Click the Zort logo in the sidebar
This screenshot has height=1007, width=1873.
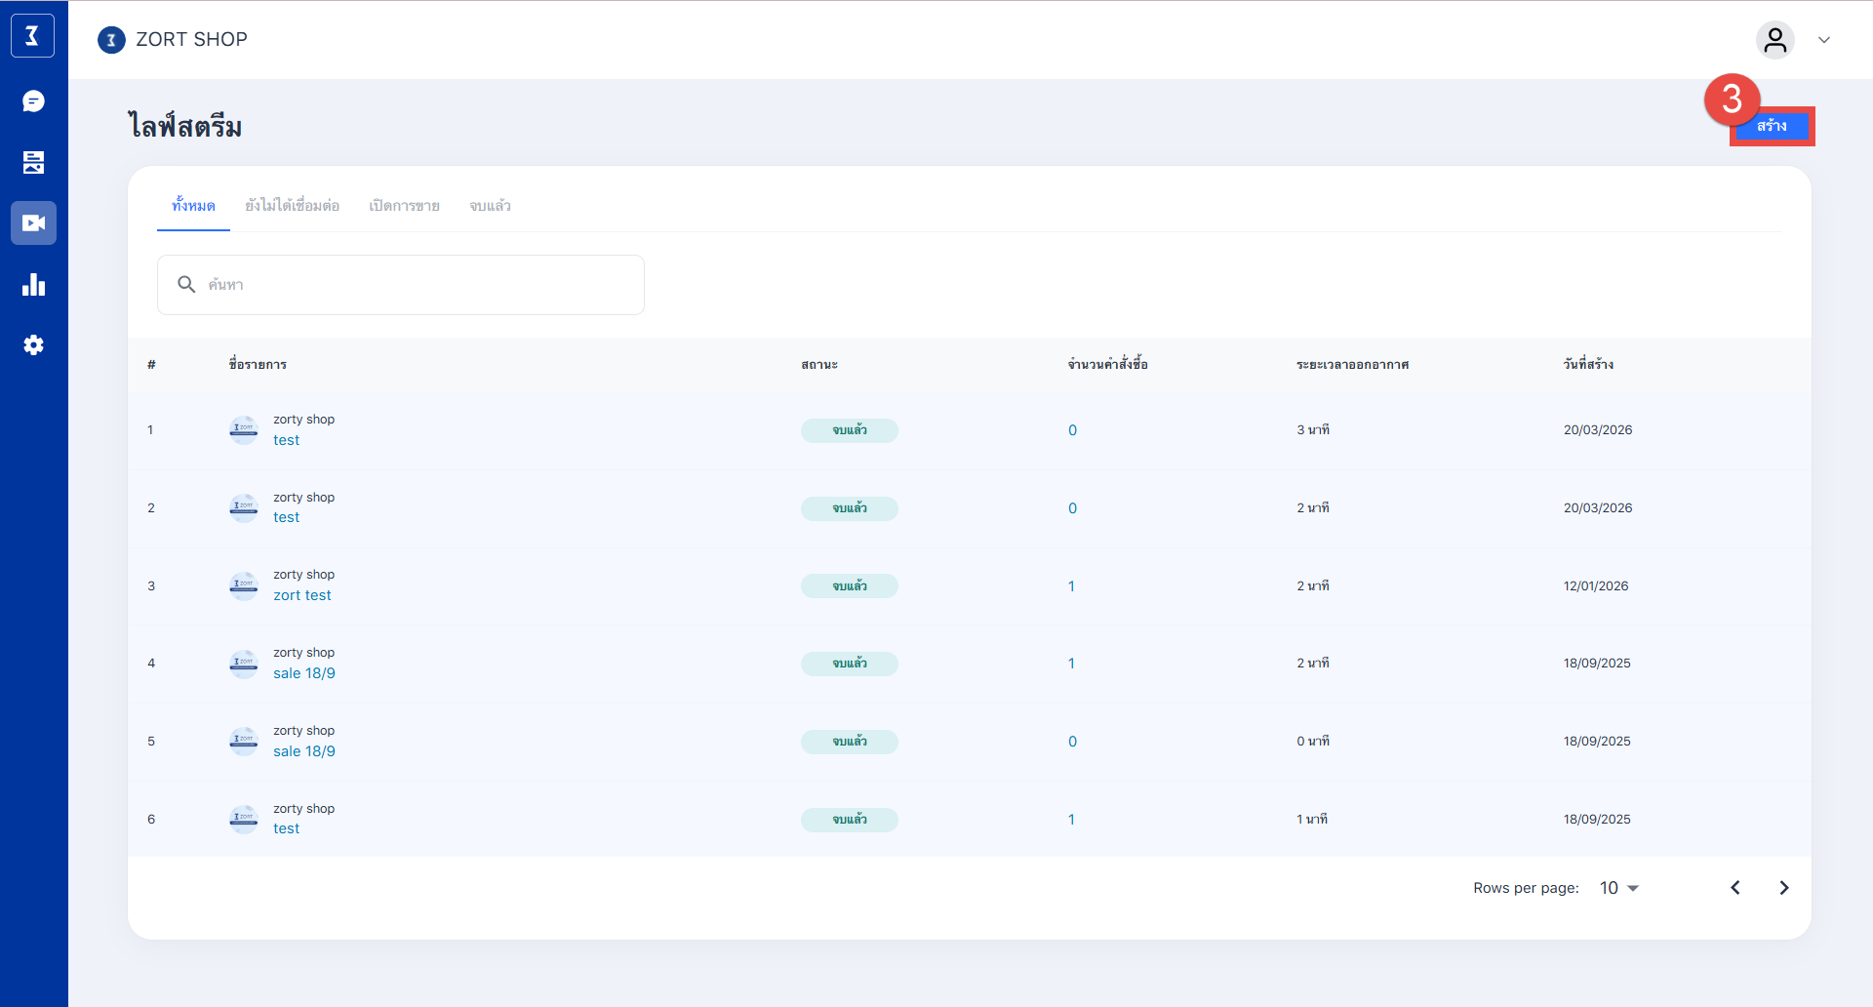(32, 36)
